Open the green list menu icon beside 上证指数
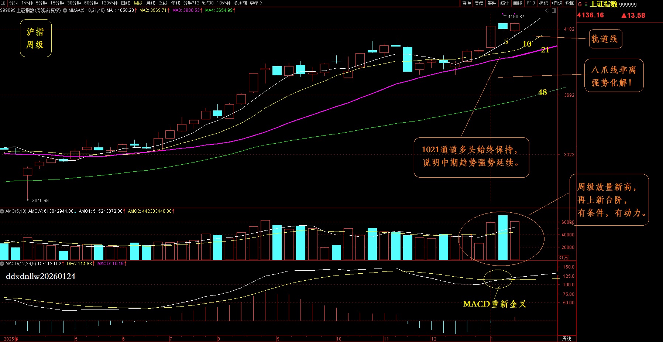The image size is (663, 342). 586,4
